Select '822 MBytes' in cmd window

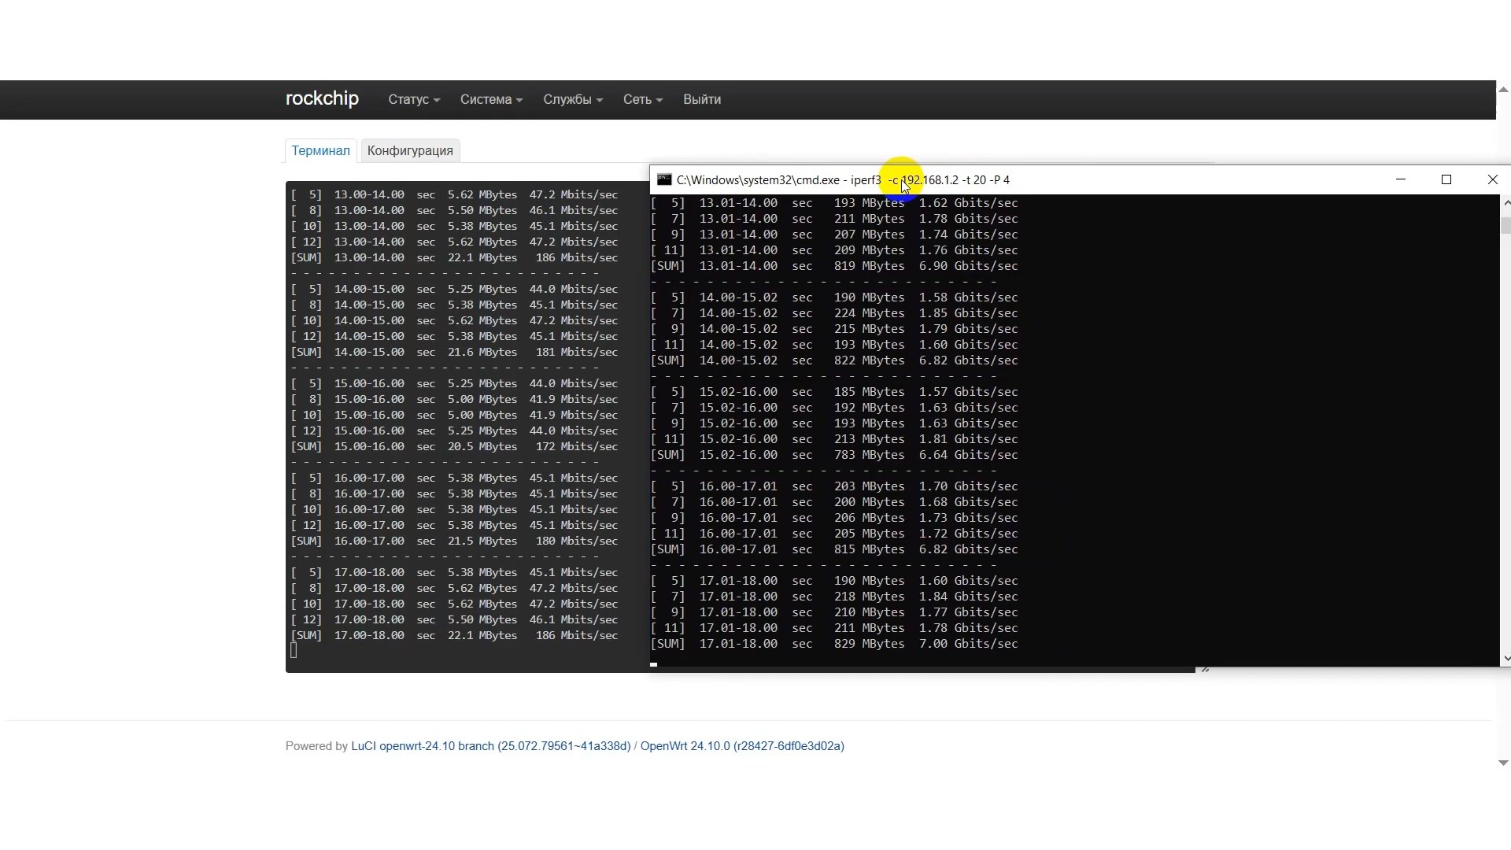(870, 360)
